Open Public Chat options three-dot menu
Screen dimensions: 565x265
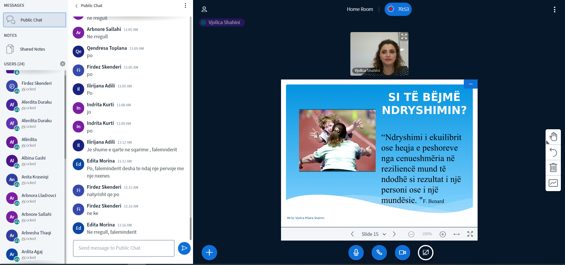point(185,6)
